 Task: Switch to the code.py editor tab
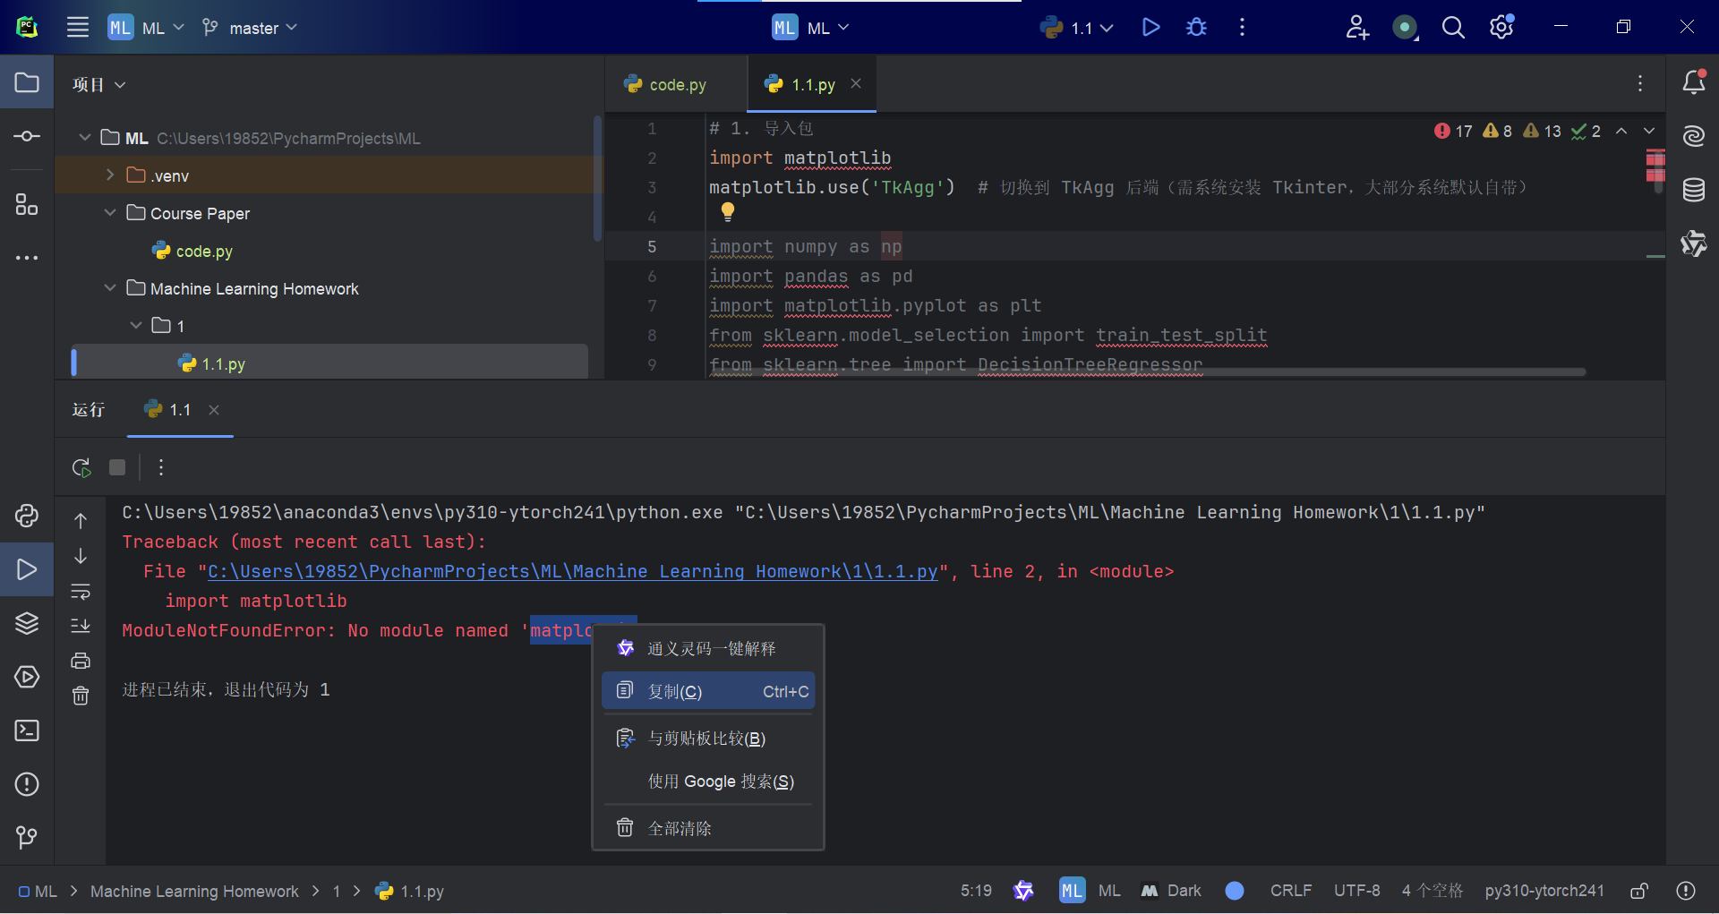pyautogui.click(x=677, y=85)
